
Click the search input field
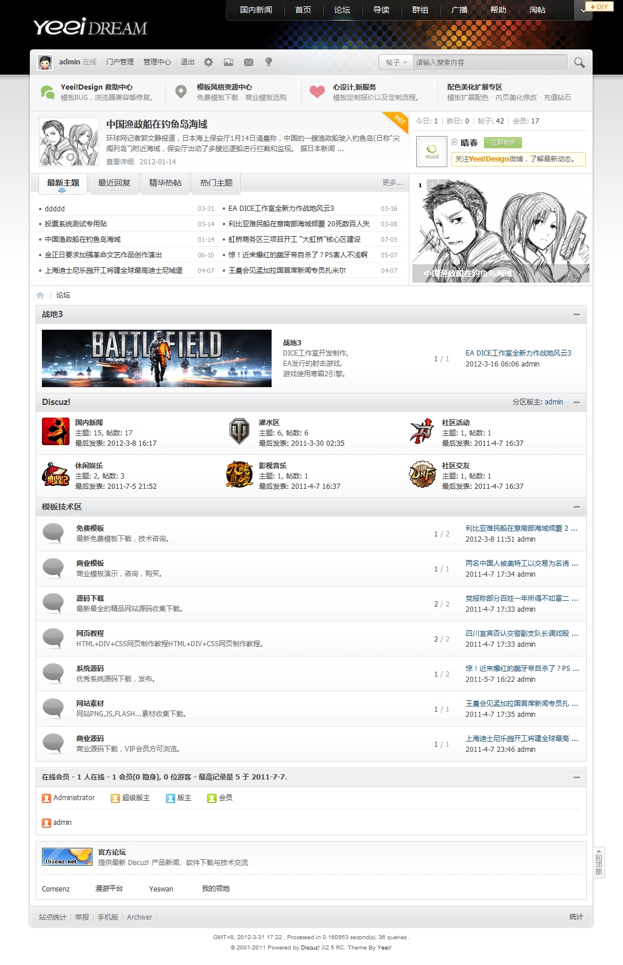coord(489,62)
